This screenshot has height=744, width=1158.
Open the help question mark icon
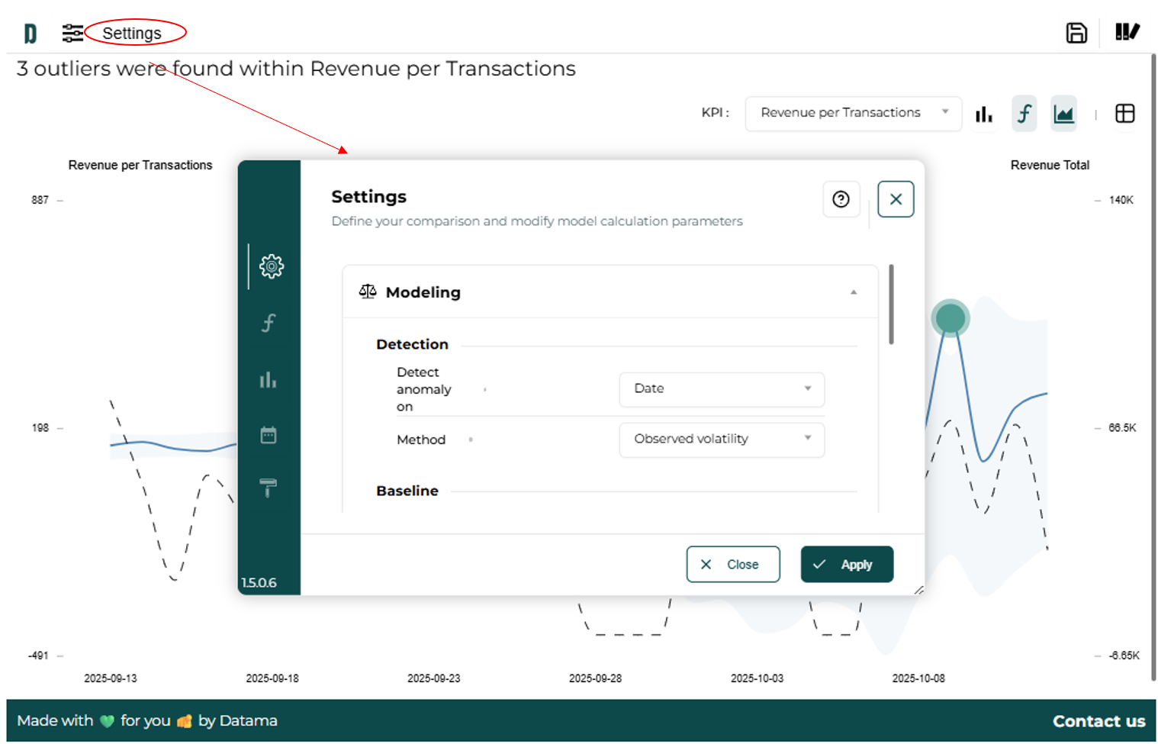[841, 199]
